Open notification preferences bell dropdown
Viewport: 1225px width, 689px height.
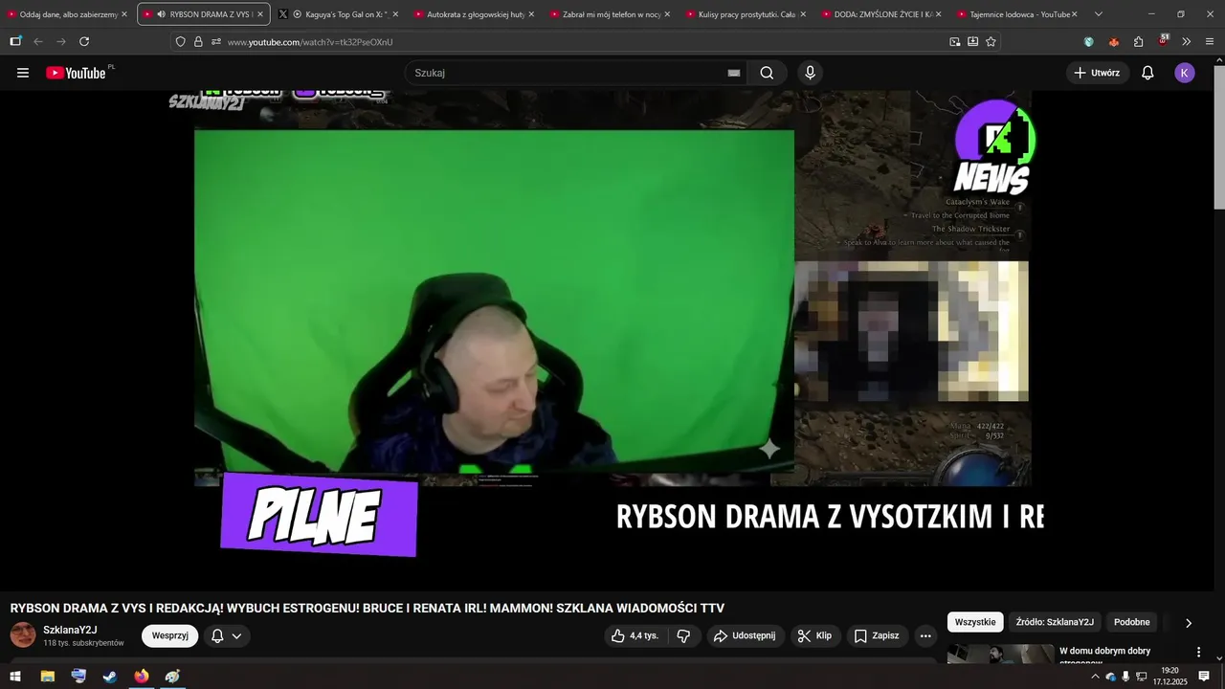227,635
